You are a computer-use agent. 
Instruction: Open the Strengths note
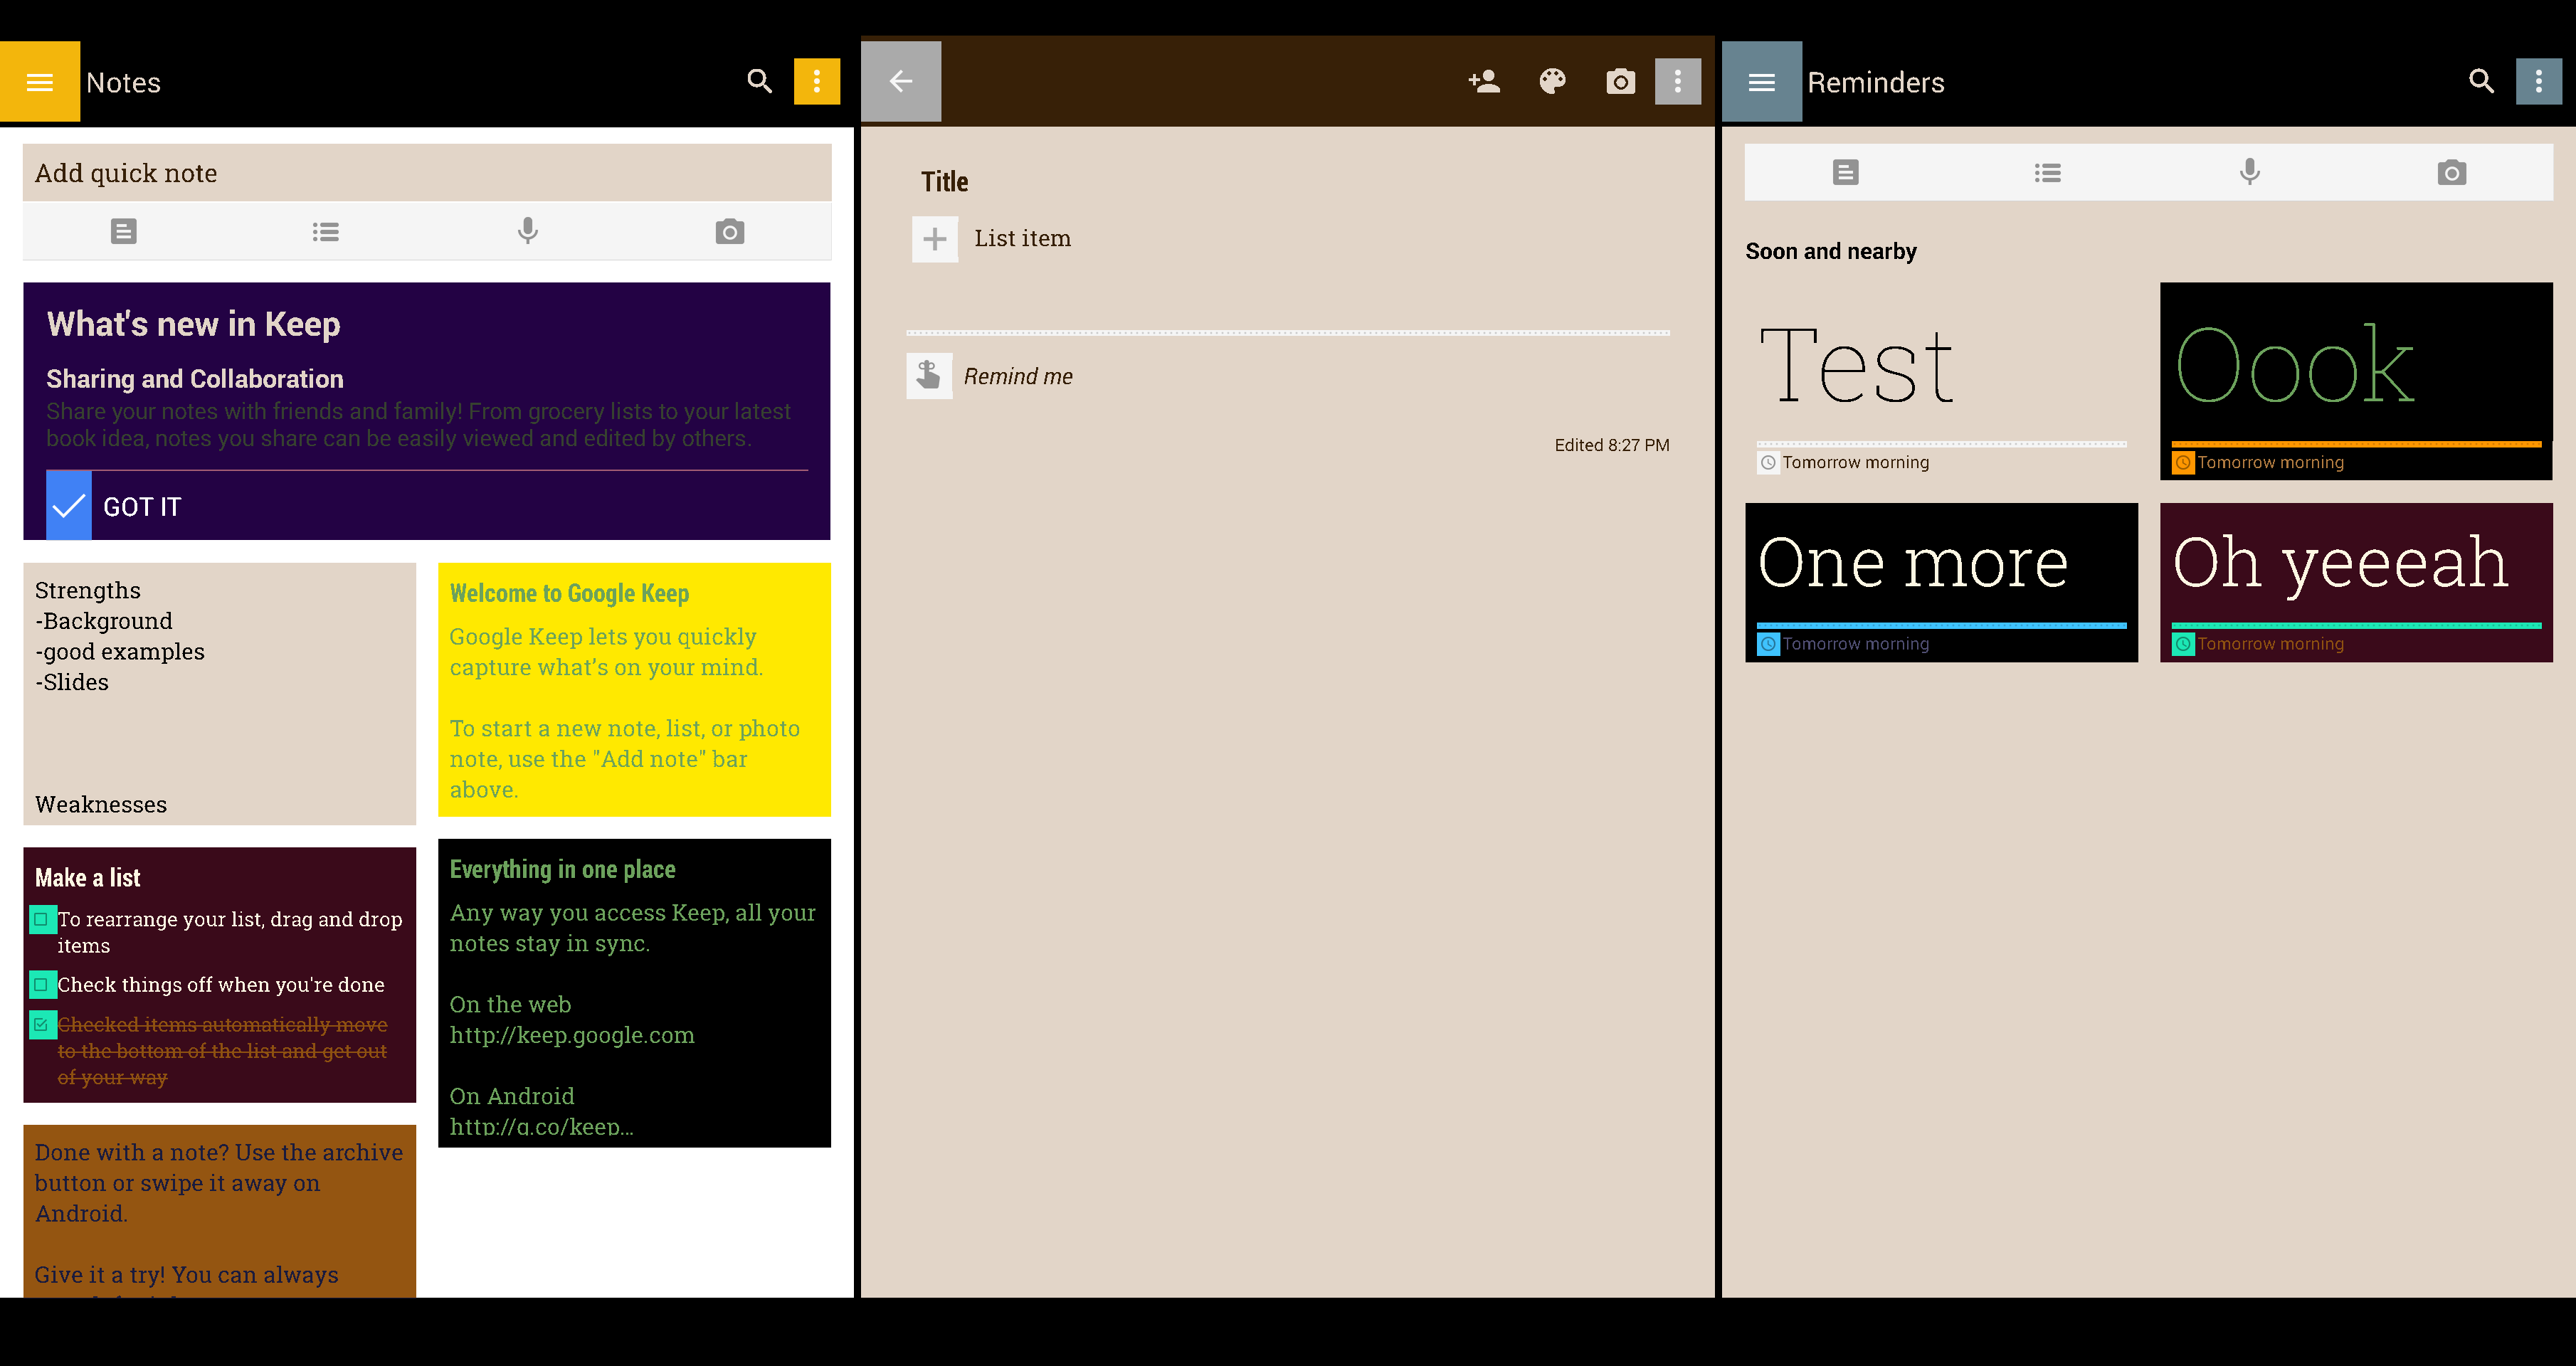coord(220,694)
